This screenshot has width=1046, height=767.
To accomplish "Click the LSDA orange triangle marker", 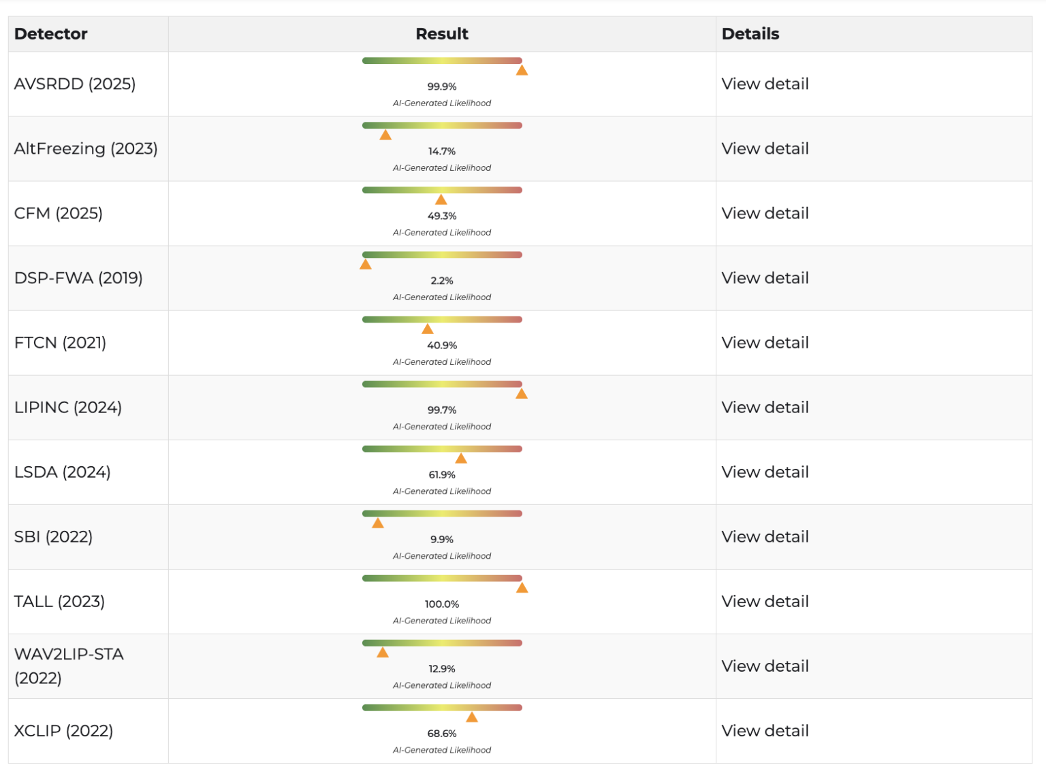I will (x=461, y=459).
